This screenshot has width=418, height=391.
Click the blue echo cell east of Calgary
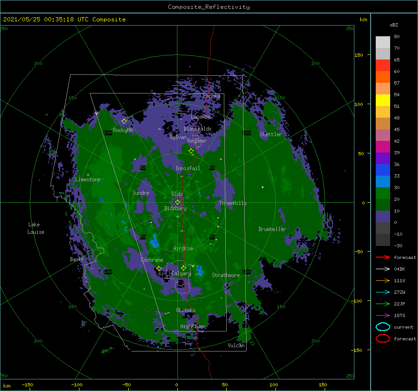[x=199, y=271]
